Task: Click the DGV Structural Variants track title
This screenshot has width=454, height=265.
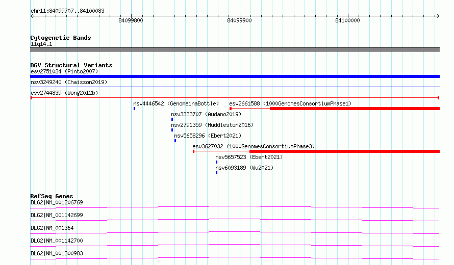Action: (71, 65)
